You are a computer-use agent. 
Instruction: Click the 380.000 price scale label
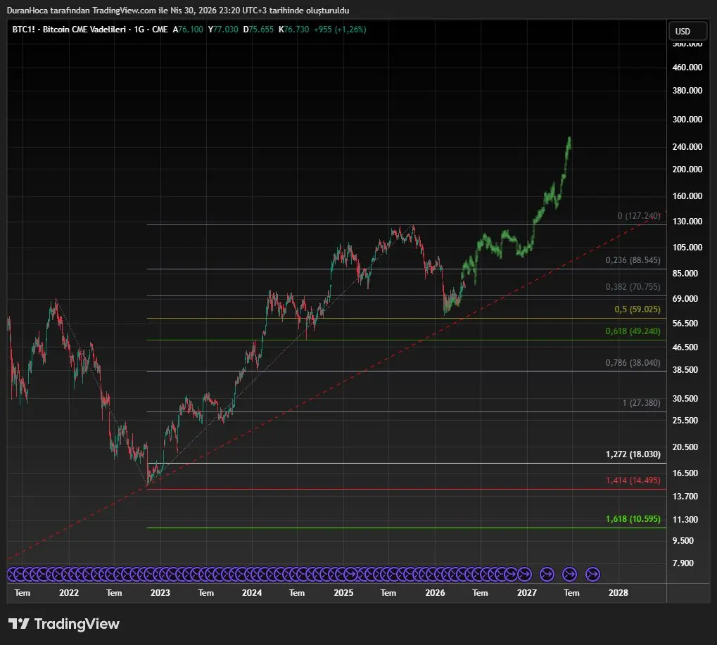click(687, 91)
